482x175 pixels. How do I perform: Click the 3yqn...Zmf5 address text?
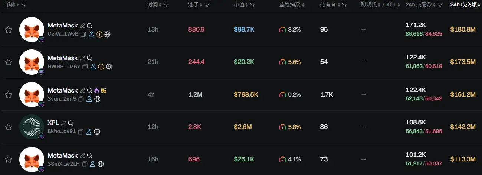[62, 99]
